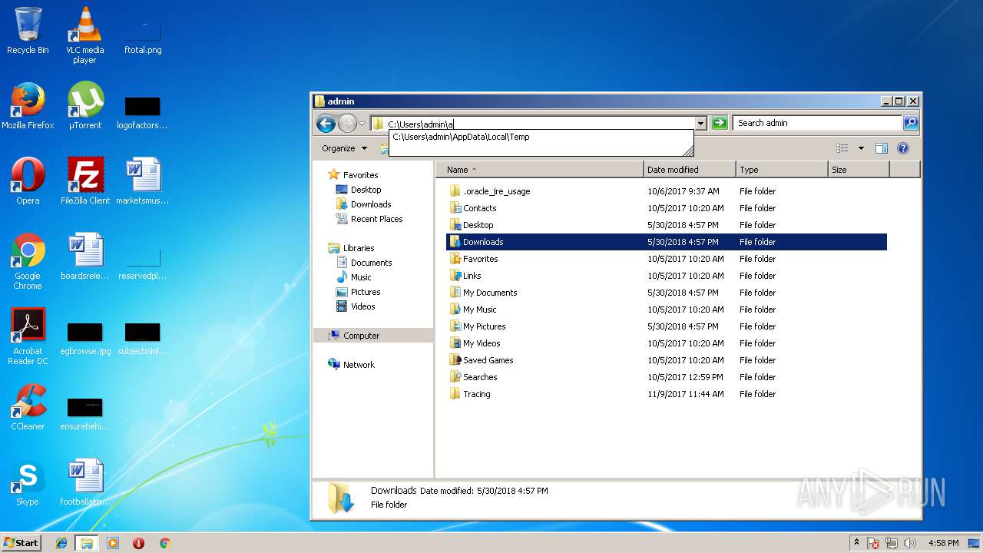Select Desktop folder in file list
This screenshot has height=553, width=983.
pyautogui.click(x=667, y=225)
